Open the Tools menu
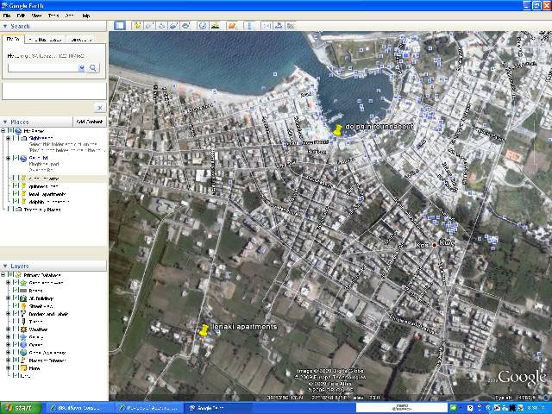The width and height of the screenshot is (552, 414). click(53, 16)
